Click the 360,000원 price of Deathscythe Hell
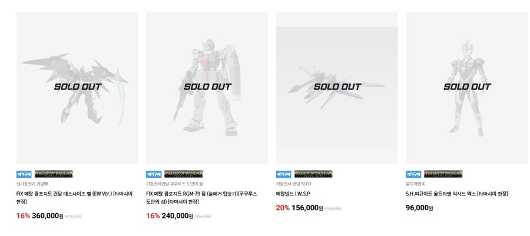Image resolution: width=530 pixels, height=236 pixels. tap(47, 216)
